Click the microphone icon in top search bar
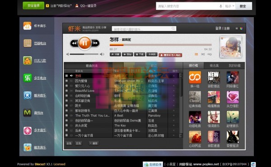This screenshot has width=271, height=167. tap(220, 6)
